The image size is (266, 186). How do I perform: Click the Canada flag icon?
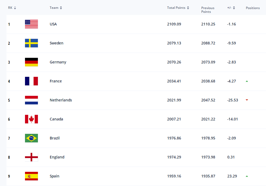(x=31, y=119)
